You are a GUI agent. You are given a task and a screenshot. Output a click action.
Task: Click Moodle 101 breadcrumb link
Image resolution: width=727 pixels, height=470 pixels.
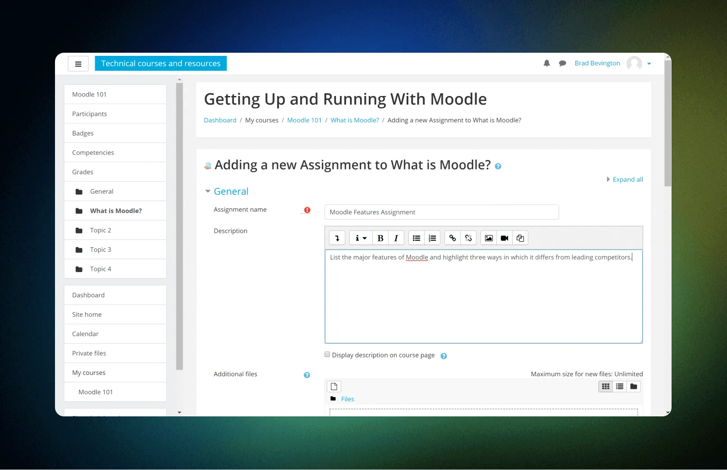304,120
